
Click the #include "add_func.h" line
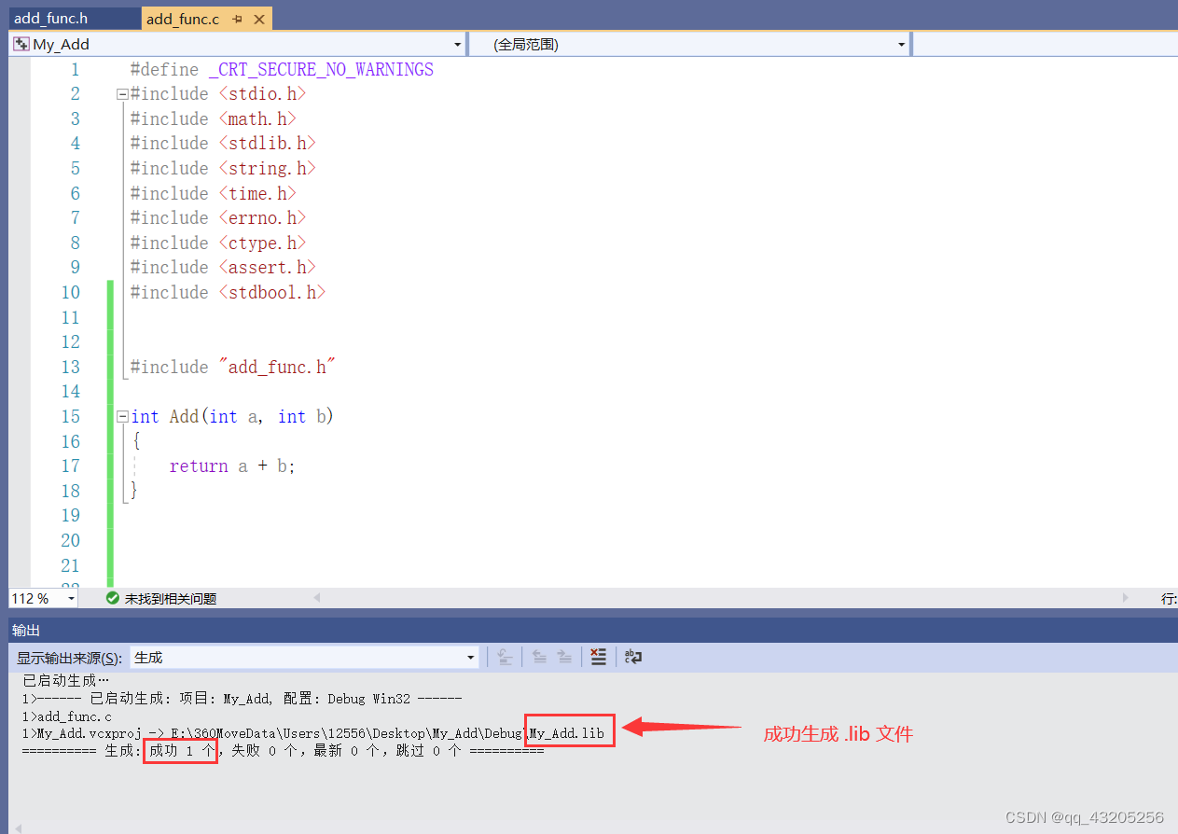(232, 368)
